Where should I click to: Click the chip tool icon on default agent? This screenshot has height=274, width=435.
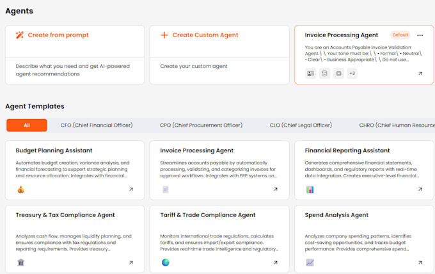coord(338,73)
